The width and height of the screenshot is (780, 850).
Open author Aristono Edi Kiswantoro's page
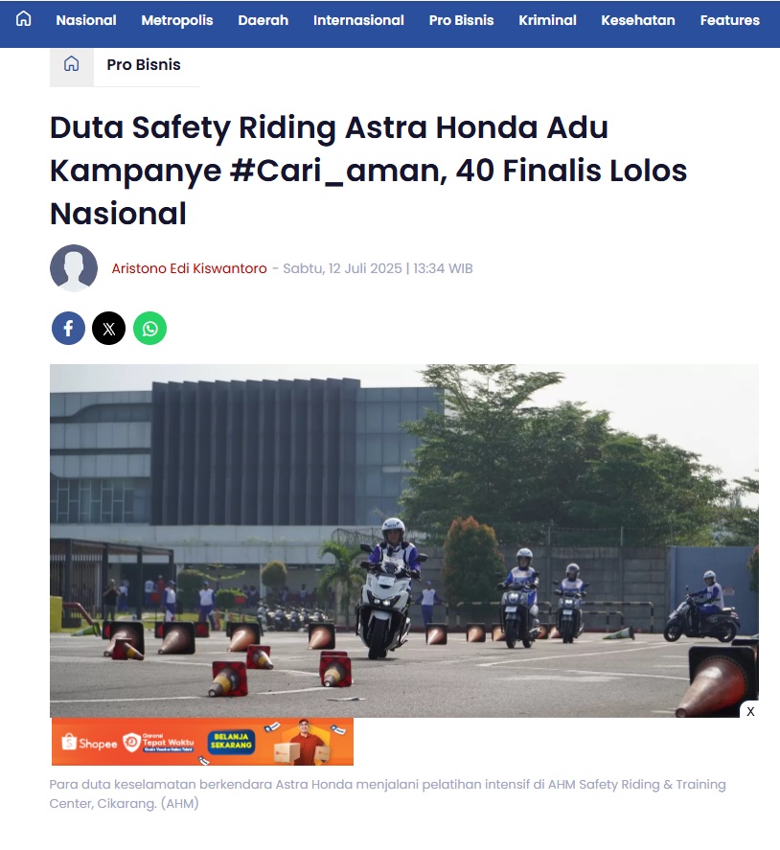click(189, 268)
